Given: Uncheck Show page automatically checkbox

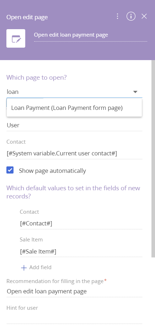Looking at the screenshot, I should tap(10, 170).
